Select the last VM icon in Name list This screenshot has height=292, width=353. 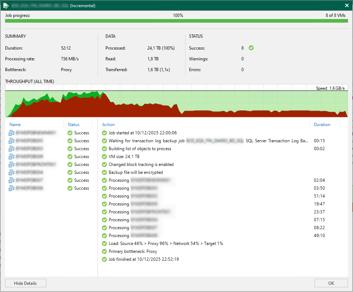pyautogui.click(x=11, y=188)
